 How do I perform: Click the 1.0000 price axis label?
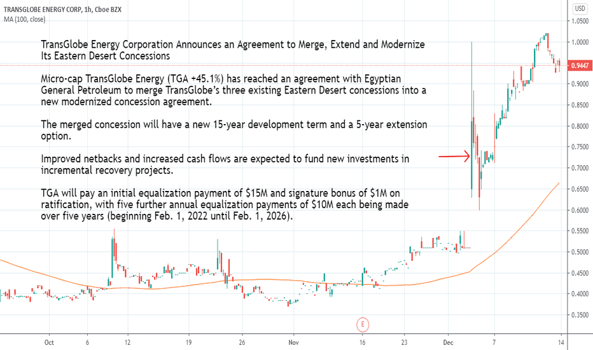(580, 43)
